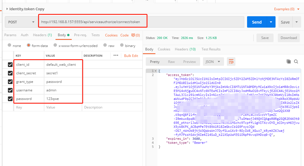The width and height of the screenshot is (304, 166).
Task: Open response Cookies tab
Action: click(164, 49)
